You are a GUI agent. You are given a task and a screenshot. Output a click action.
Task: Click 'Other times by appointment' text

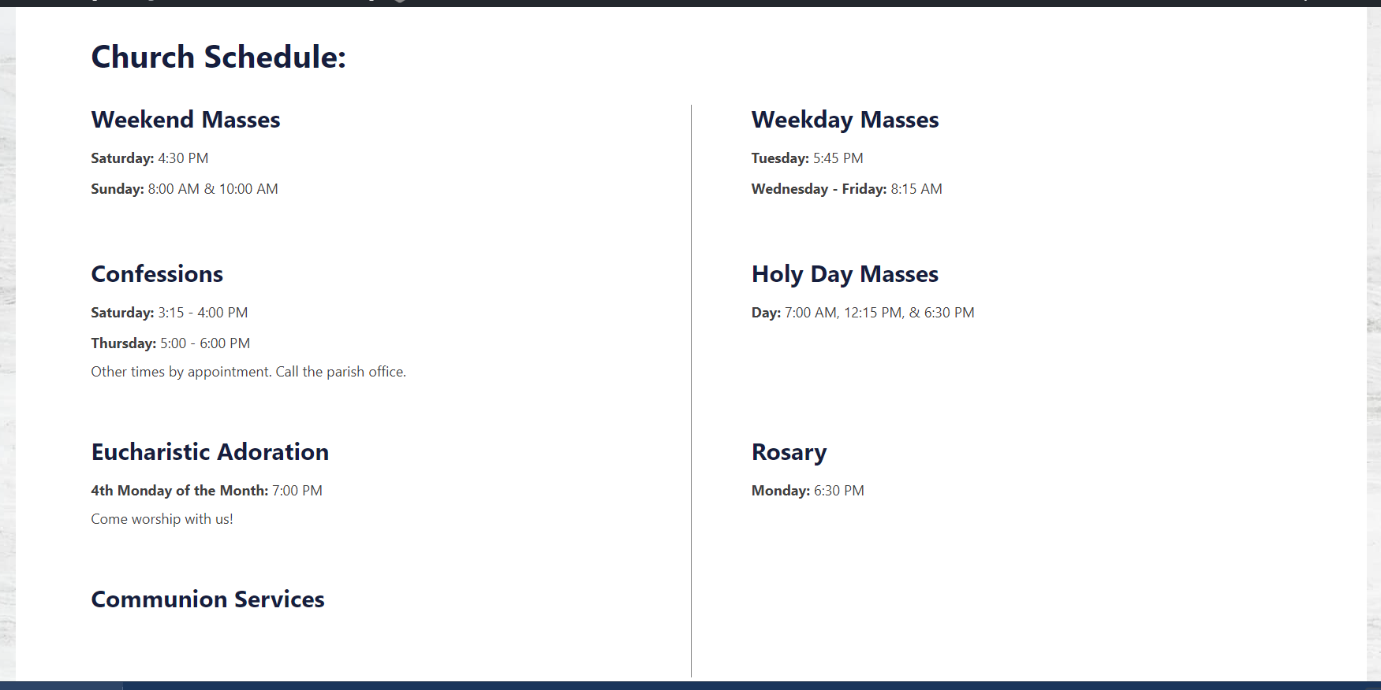[x=248, y=372]
